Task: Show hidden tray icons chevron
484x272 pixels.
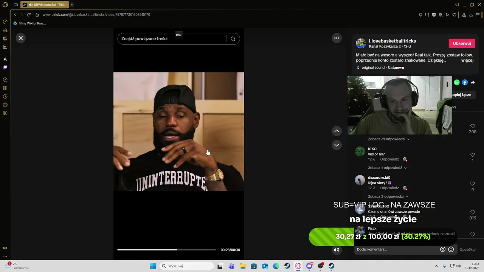Action: tap(436, 266)
